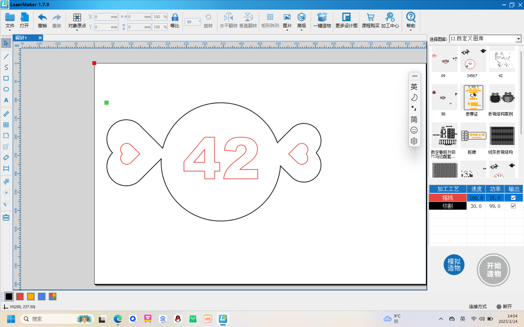Image resolution: width=524 pixels, height=327 pixels.
Task: Select the ruler measure tool
Action: coord(6,114)
